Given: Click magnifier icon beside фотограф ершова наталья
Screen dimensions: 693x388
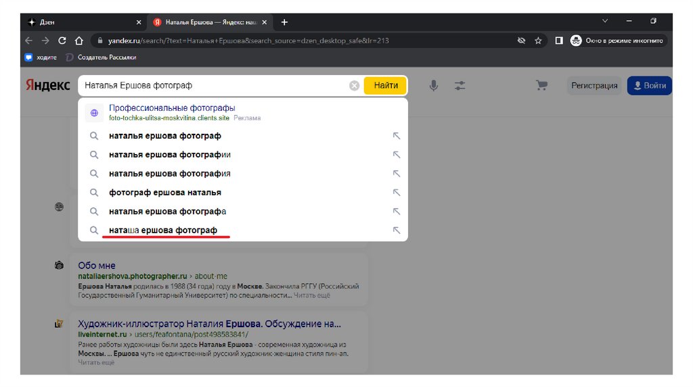Looking at the screenshot, I should coord(94,193).
